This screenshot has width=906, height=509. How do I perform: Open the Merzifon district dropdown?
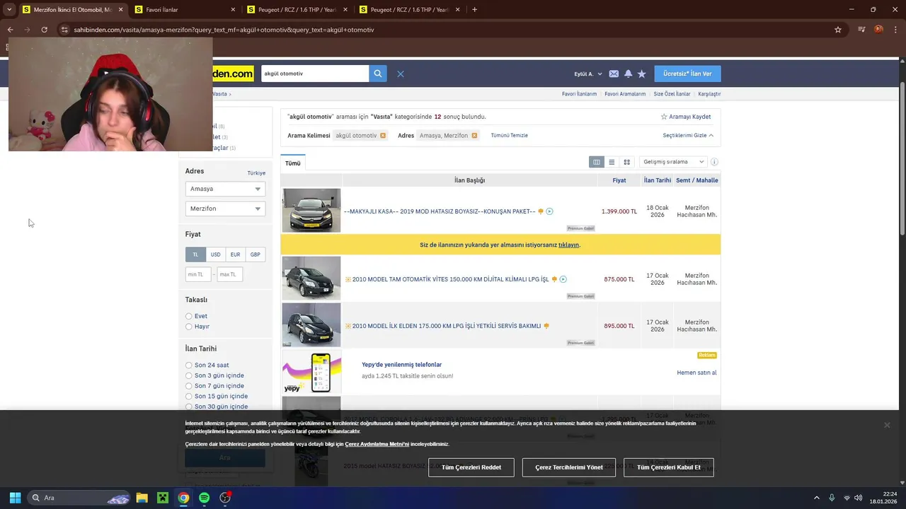coord(225,209)
